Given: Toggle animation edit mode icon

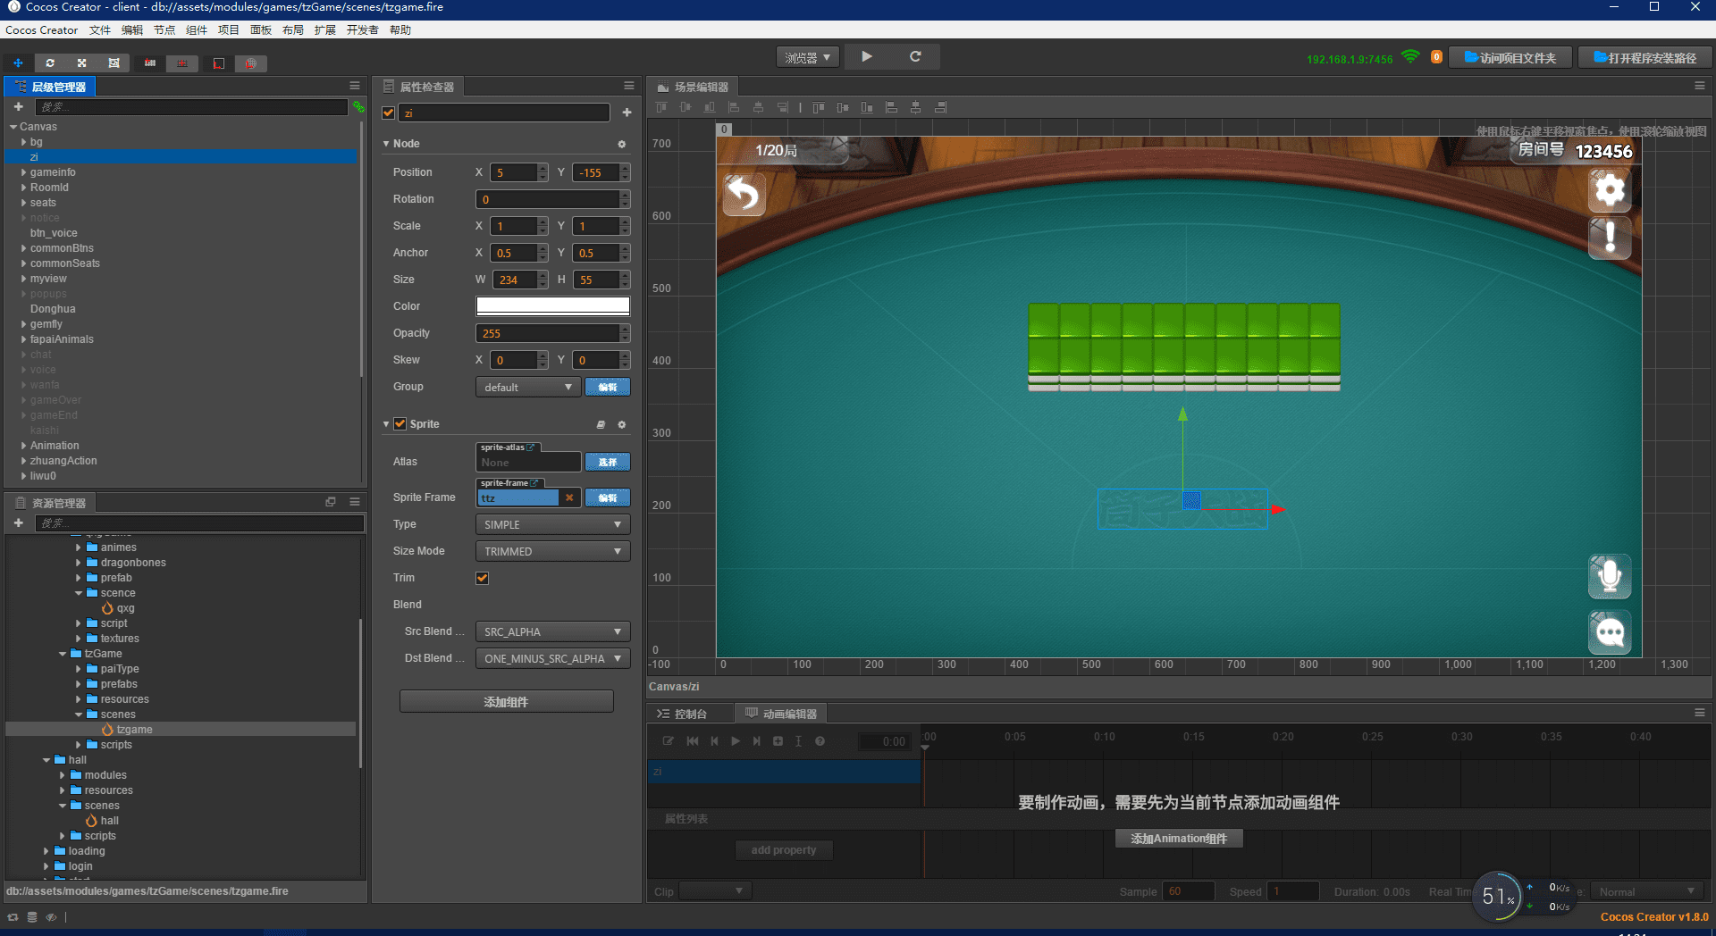Looking at the screenshot, I should pos(669,741).
